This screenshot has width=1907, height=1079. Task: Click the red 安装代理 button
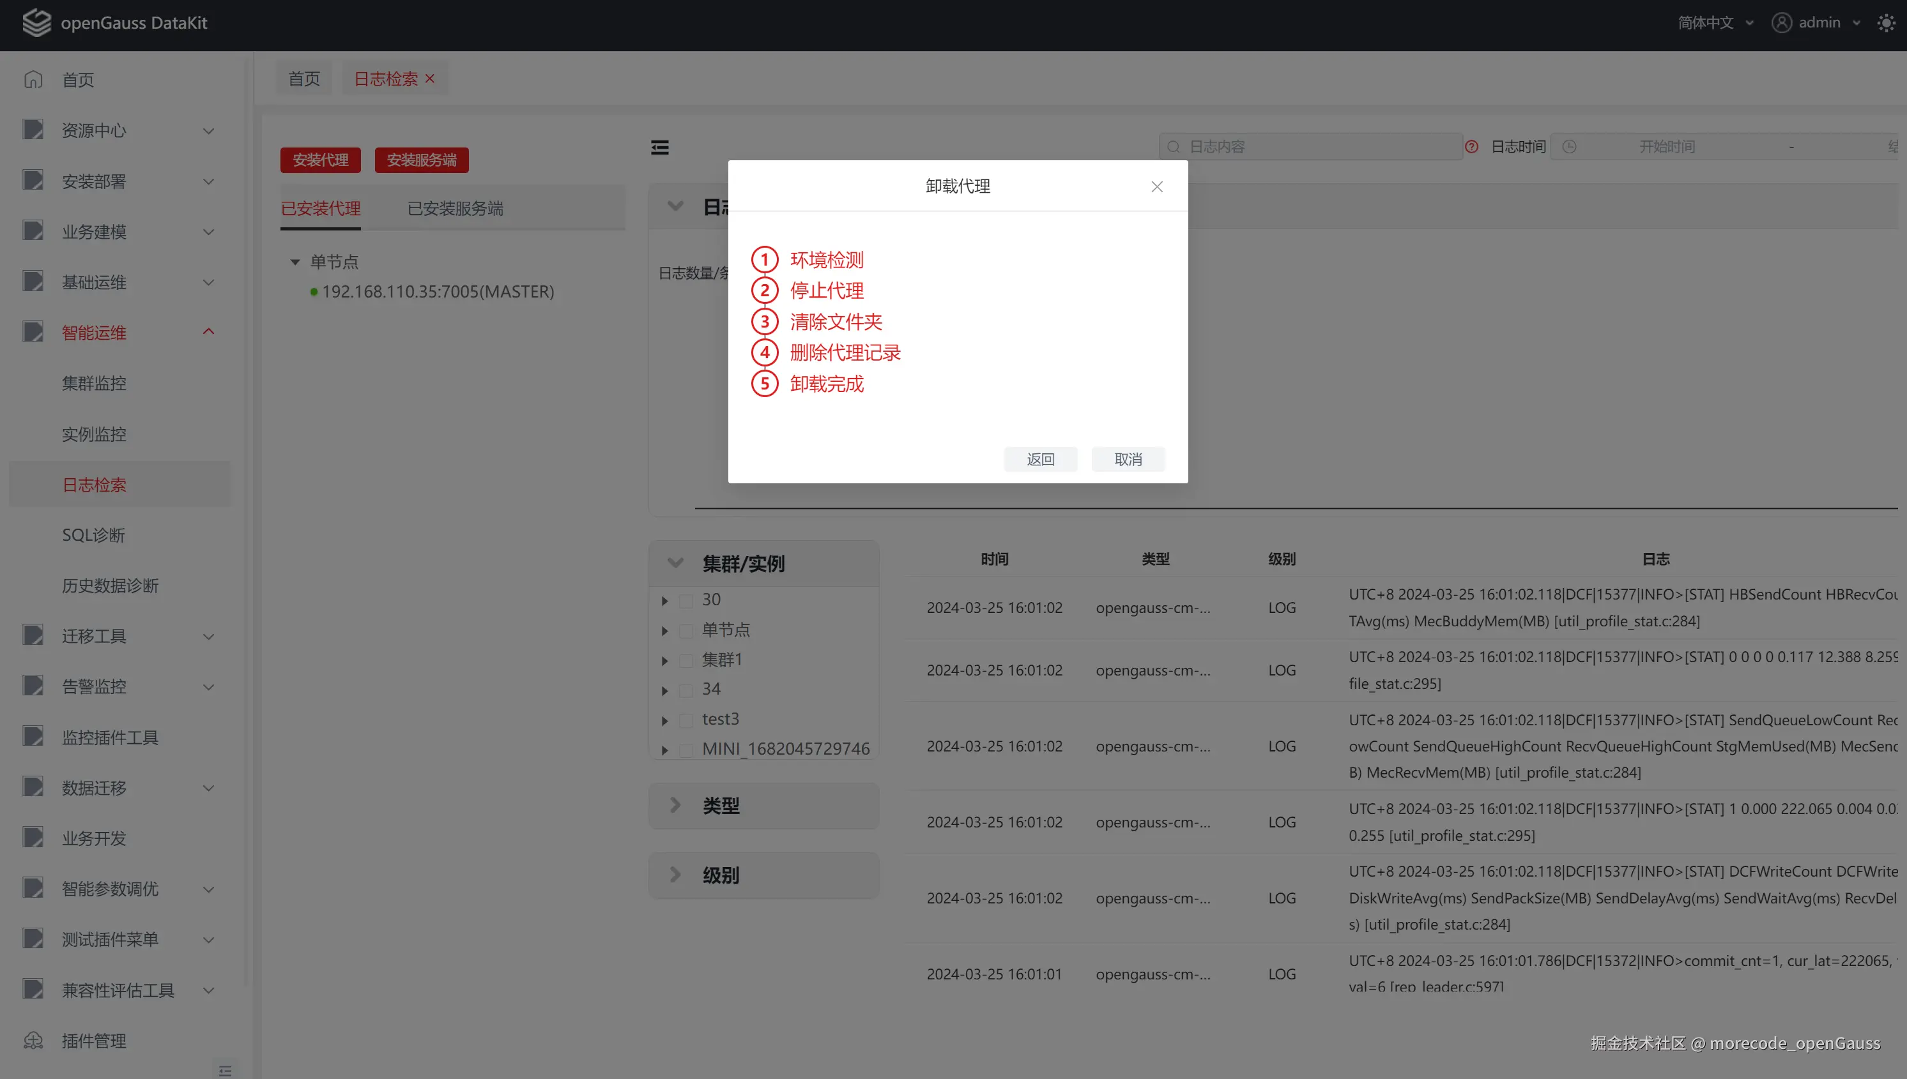[x=320, y=160]
